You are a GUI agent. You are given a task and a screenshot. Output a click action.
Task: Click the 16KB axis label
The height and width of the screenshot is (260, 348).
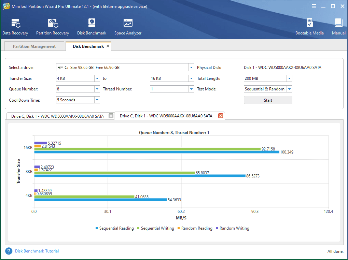(x=28, y=148)
